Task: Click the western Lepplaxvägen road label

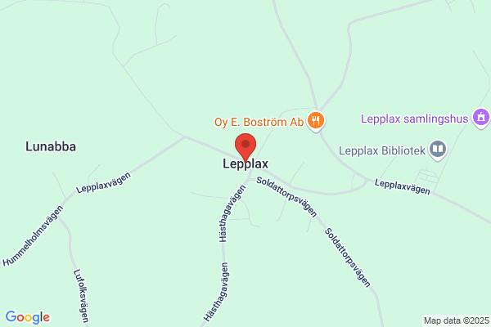Action: (103, 183)
